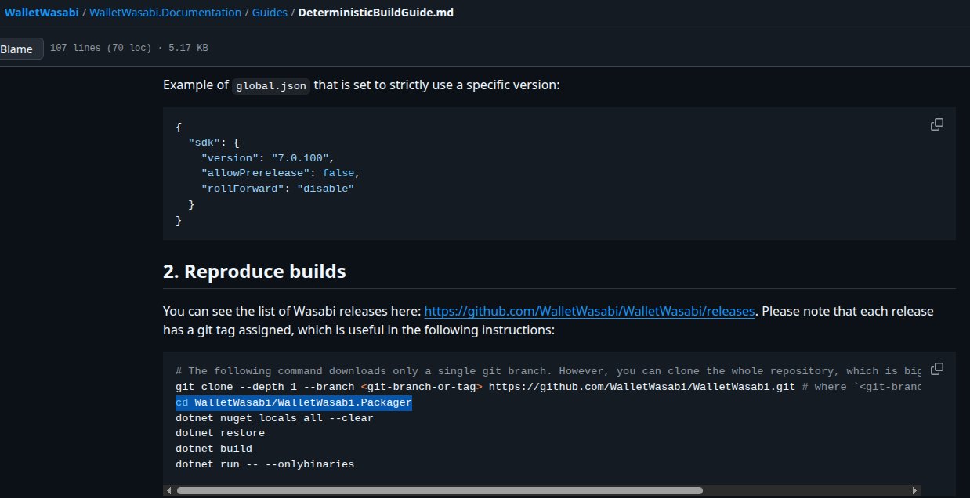Click the inline 'global.json' code label

coord(271,85)
